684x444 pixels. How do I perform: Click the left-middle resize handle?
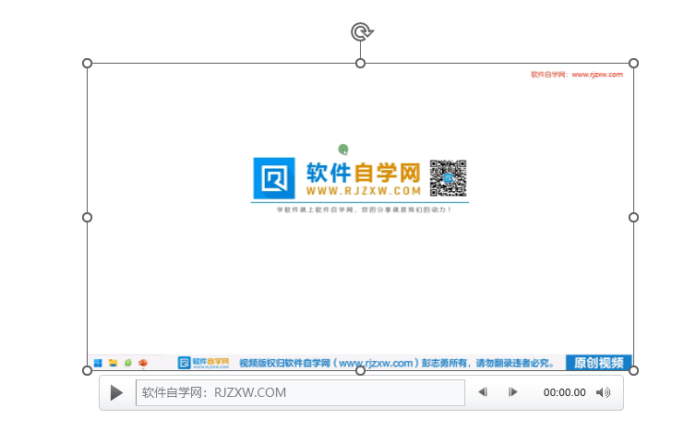[x=88, y=217]
